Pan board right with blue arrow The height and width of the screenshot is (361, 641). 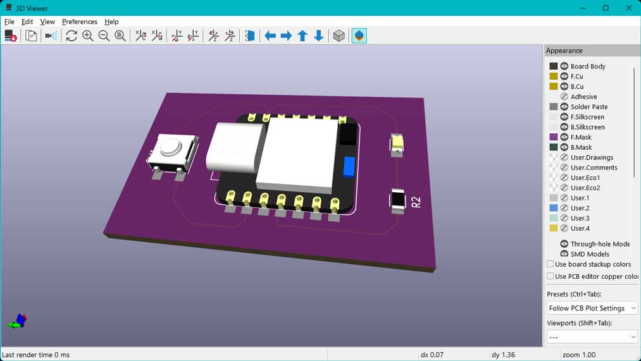point(286,36)
